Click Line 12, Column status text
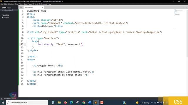This screenshot has width=188, height=105. [10, 99]
